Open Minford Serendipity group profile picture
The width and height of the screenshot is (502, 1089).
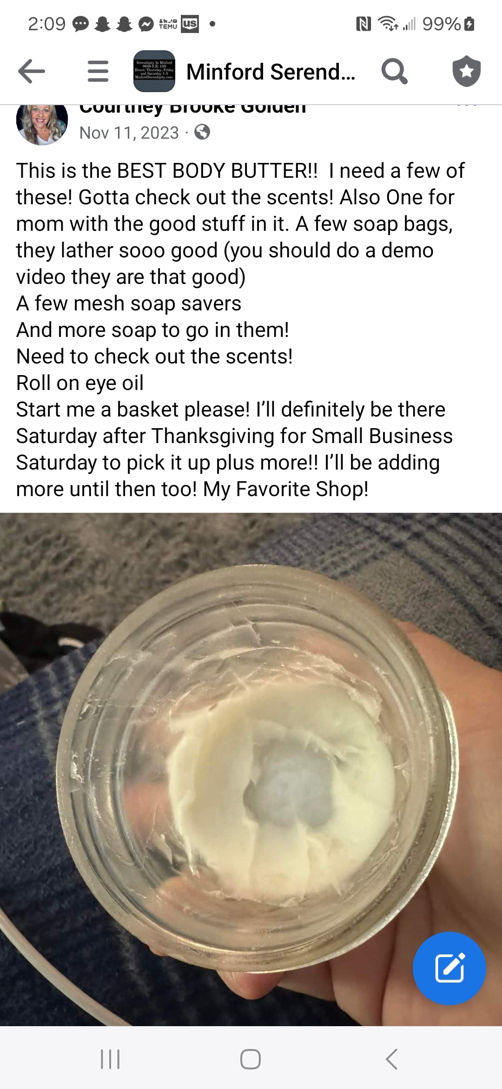(154, 71)
